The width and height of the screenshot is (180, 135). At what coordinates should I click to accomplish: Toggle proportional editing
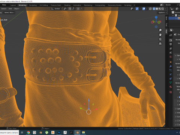click(78, 9)
